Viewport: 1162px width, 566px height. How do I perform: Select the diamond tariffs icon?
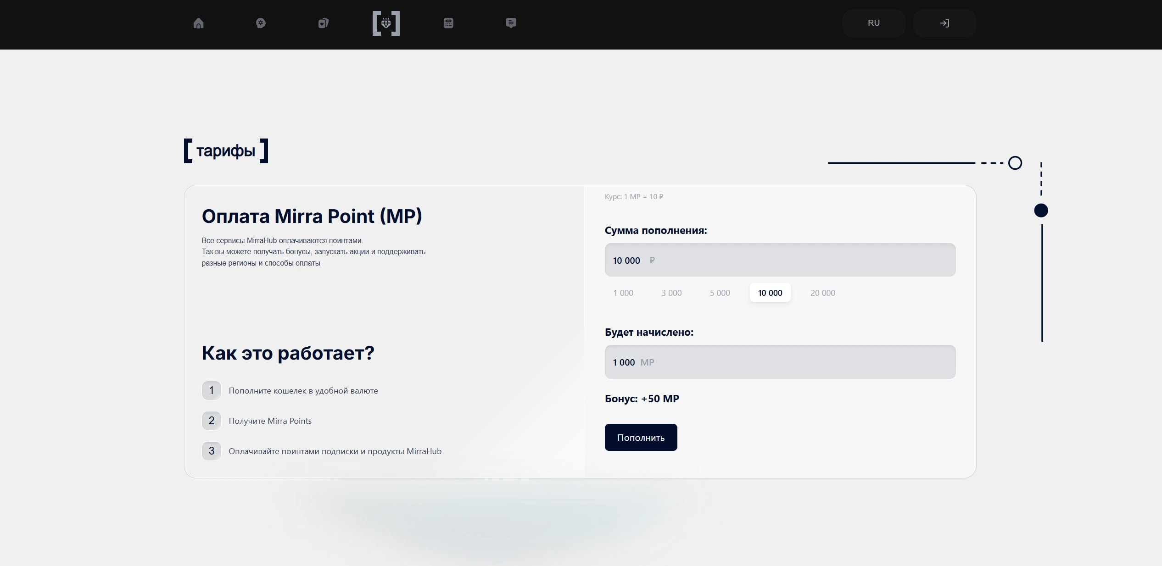386,23
